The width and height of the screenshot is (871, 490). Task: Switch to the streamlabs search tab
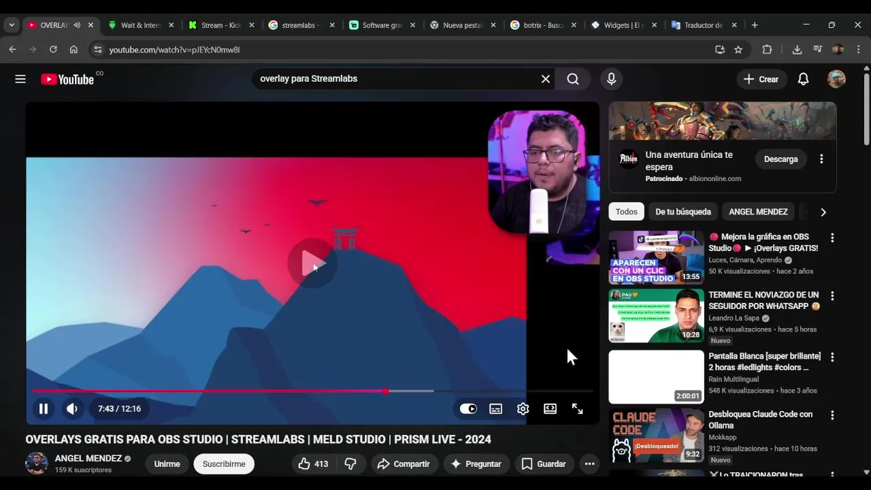pyautogui.click(x=300, y=25)
